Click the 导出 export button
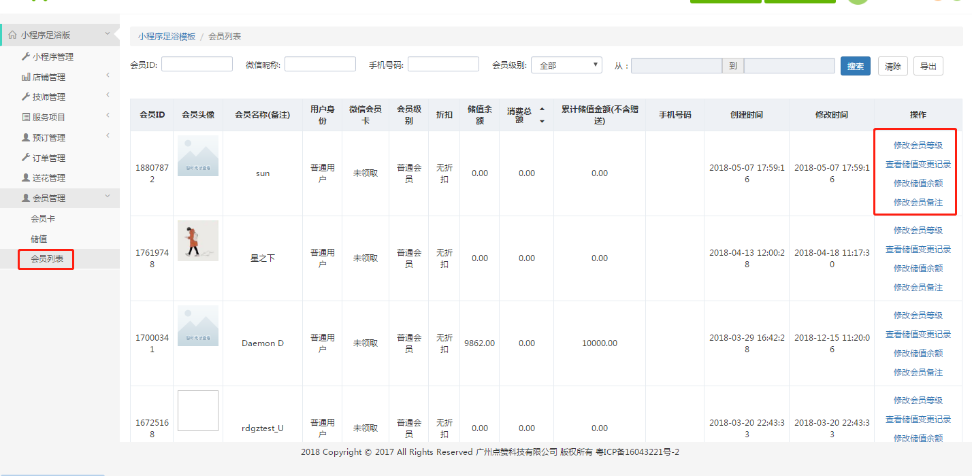972x476 pixels. pos(928,66)
